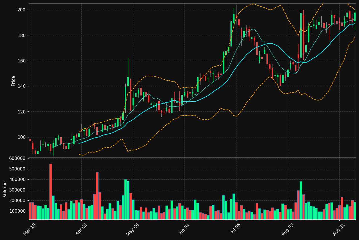The width and height of the screenshot is (359, 240).
Task: Click the 200 price axis tick label
Action: point(22,10)
